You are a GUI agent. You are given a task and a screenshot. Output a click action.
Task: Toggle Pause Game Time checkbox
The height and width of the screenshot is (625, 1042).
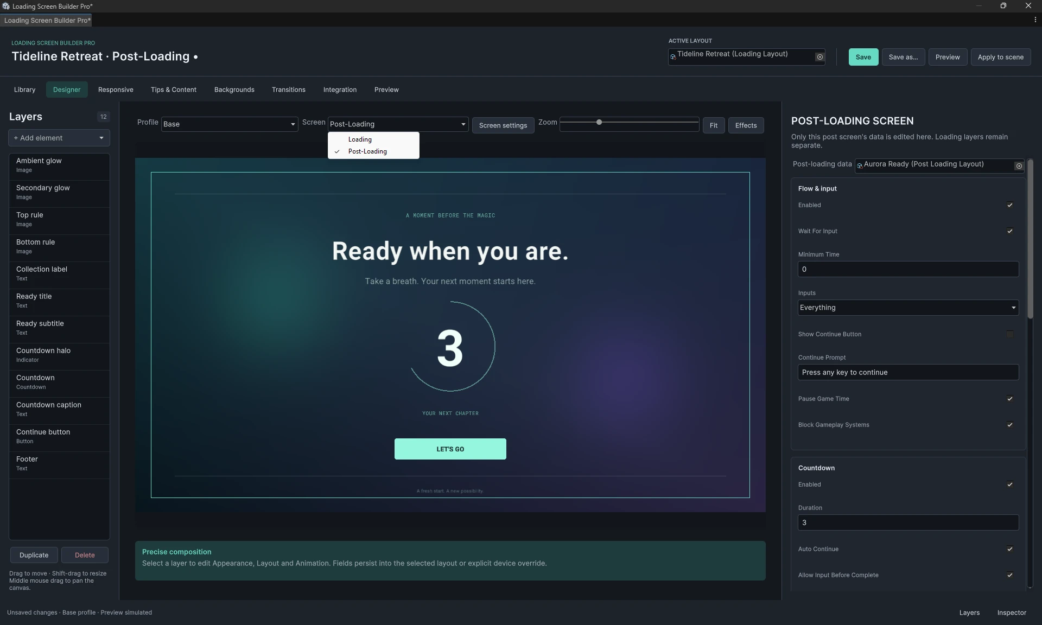click(x=1009, y=399)
